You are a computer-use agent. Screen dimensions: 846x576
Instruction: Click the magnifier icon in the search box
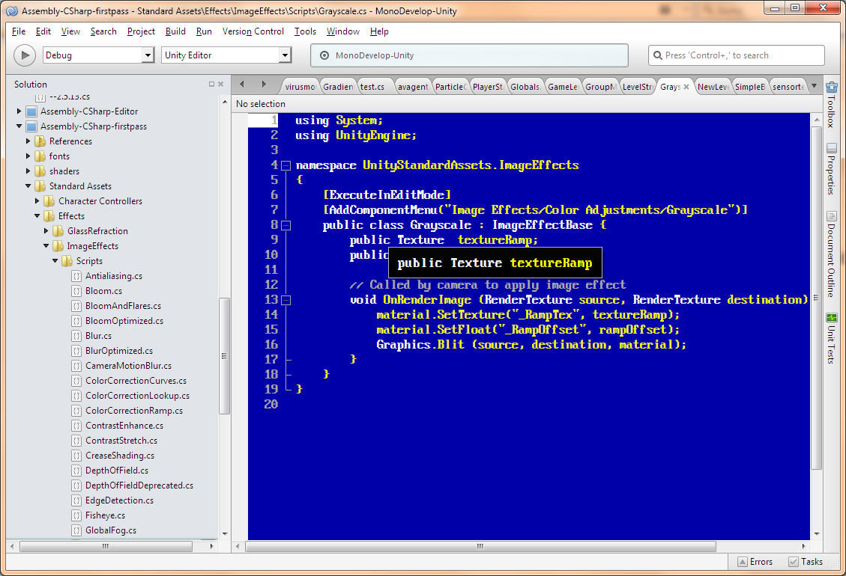[657, 55]
